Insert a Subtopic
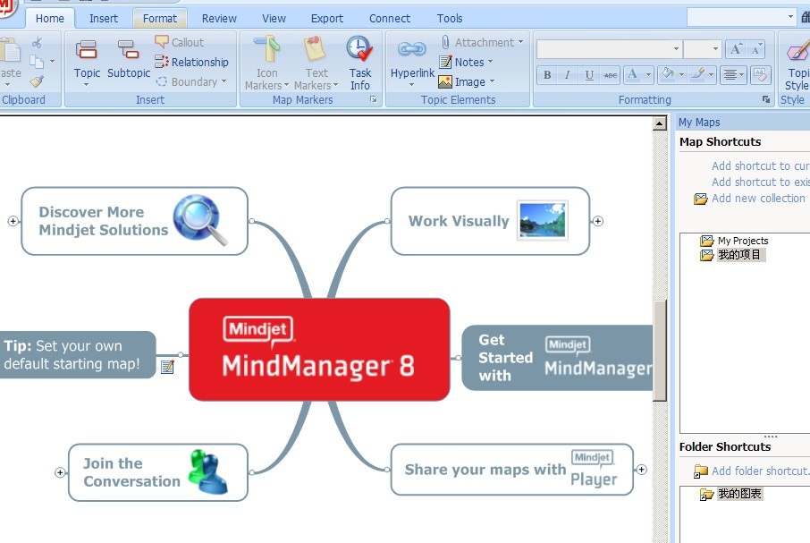This screenshot has width=810, height=543. click(x=128, y=61)
